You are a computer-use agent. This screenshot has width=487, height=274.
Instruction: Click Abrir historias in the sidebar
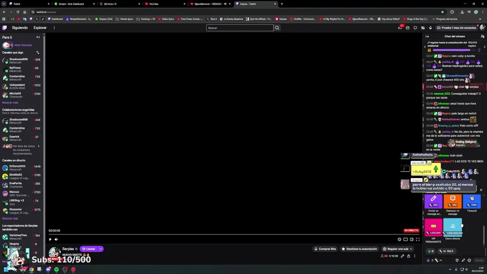pos(23,45)
